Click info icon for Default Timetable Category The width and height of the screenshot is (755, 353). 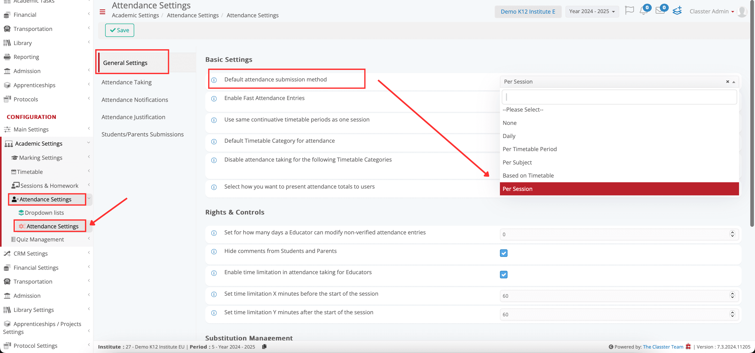click(214, 141)
